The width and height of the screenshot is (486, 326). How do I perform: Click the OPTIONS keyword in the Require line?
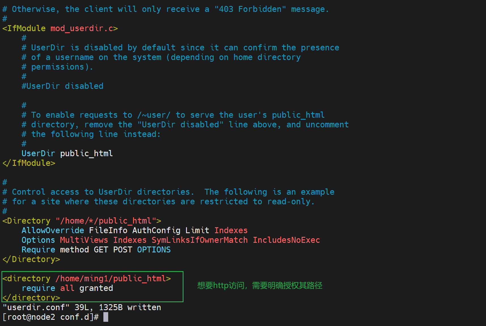point(154,250)
